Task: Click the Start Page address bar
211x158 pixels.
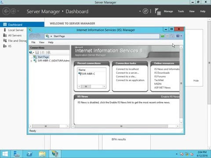Action: (x=102, y=36)
